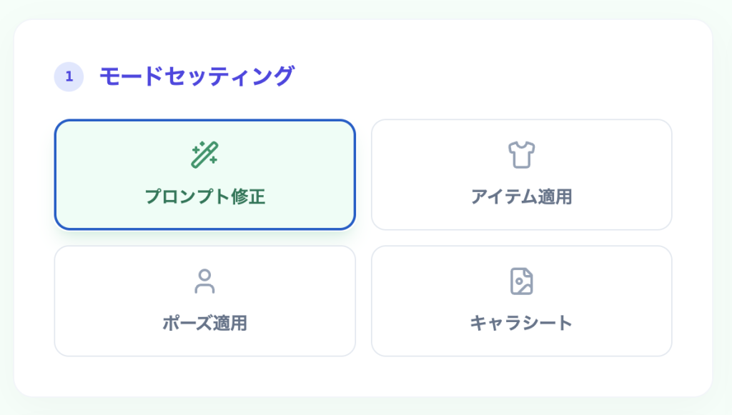The width and height of the screenshot is (732, 415).
Task: Select the プロンプト修正 mode card
Action: click(x=204, y=174)
